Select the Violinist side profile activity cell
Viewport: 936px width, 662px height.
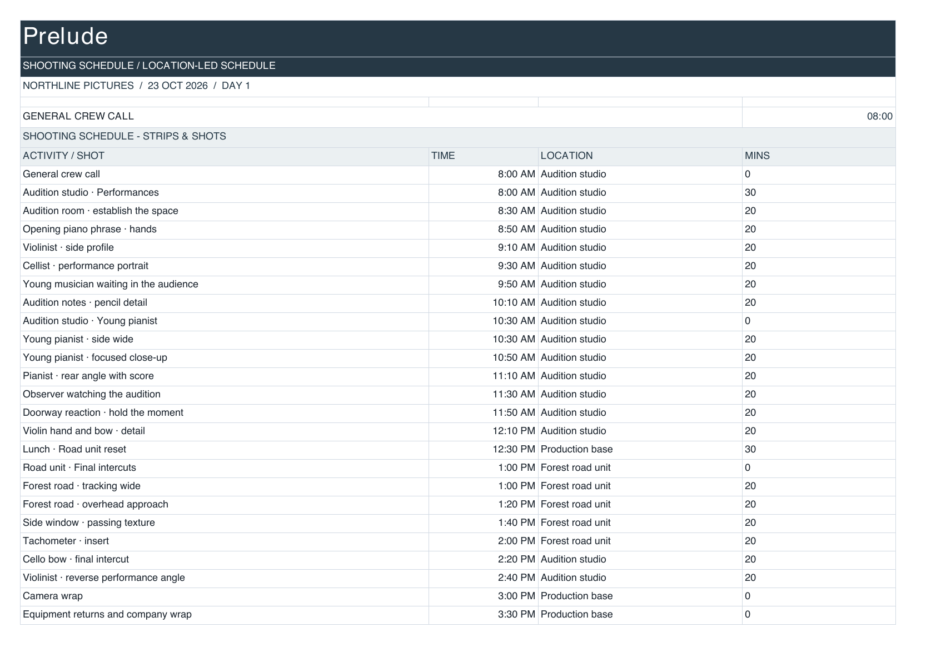click(225, 248)
